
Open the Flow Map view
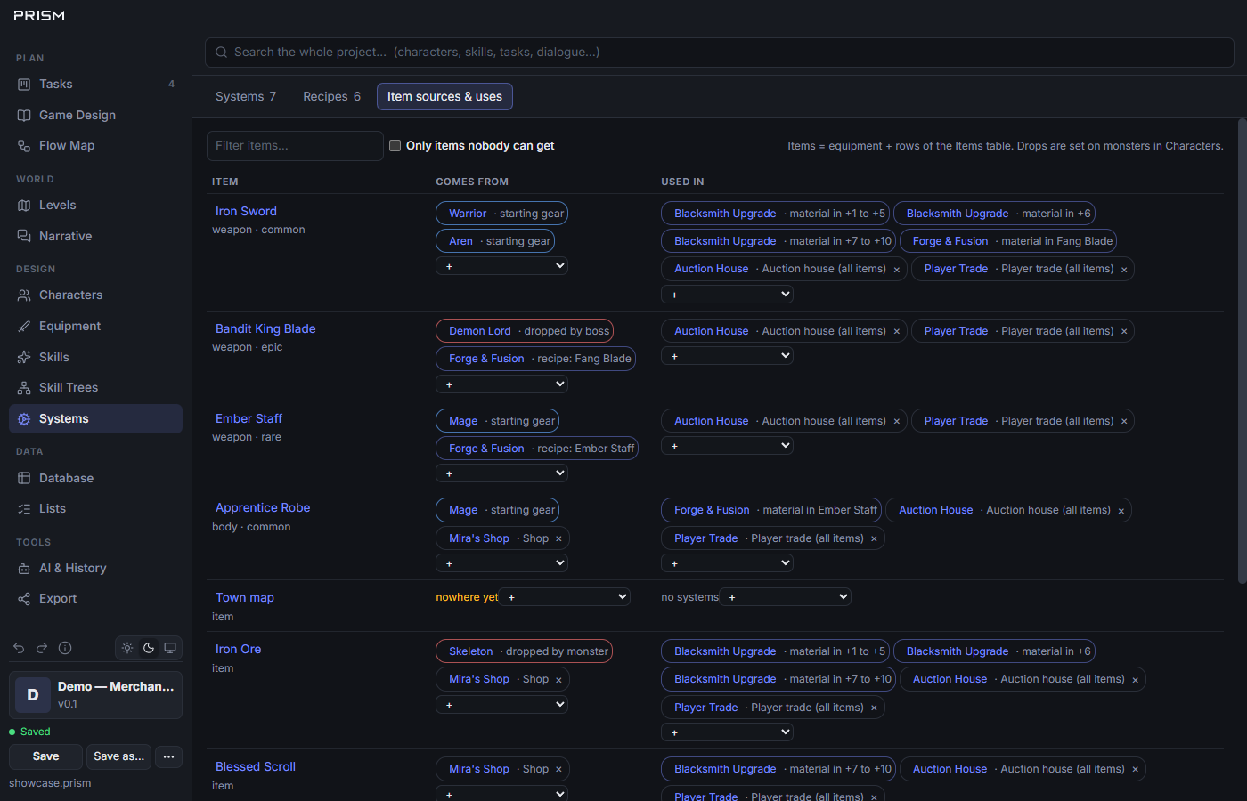pyautogui.click(x=95, y=145)
